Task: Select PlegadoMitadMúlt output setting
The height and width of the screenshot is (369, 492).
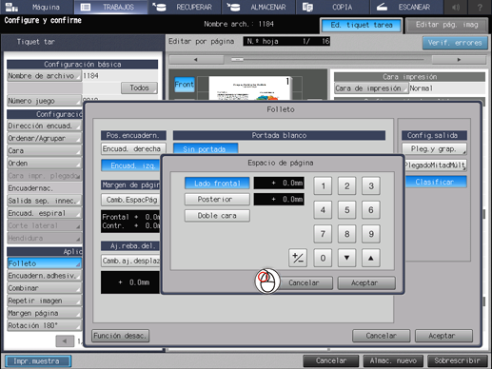Action: coord(435,165)
